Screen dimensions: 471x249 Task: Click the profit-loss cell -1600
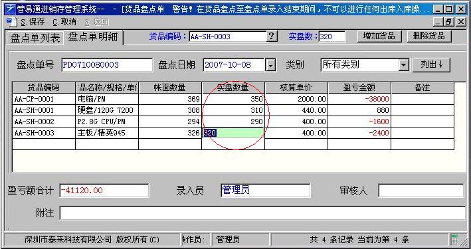359,122
